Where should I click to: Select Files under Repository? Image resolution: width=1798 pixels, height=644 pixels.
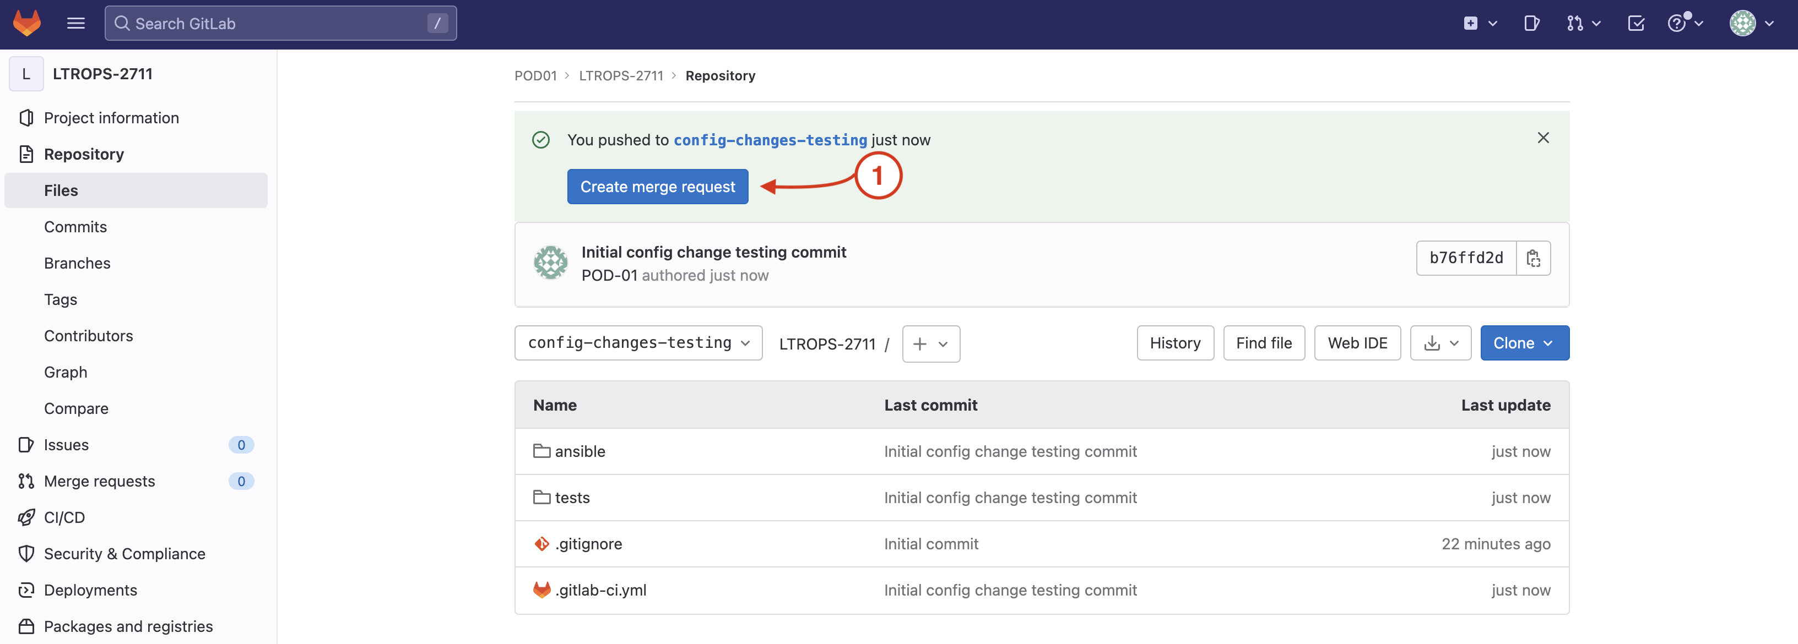pyautogui.click(x=136, y=190)
